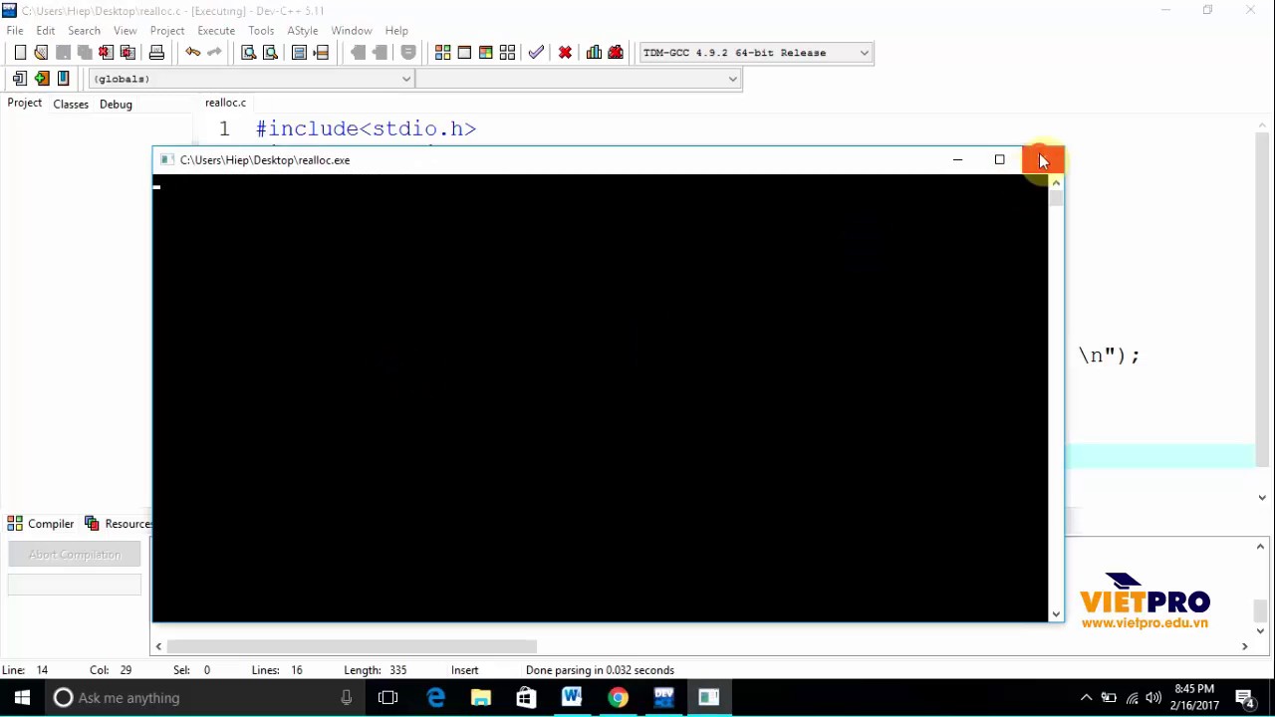Click the first icon in second toolbar row

(20, 79)
